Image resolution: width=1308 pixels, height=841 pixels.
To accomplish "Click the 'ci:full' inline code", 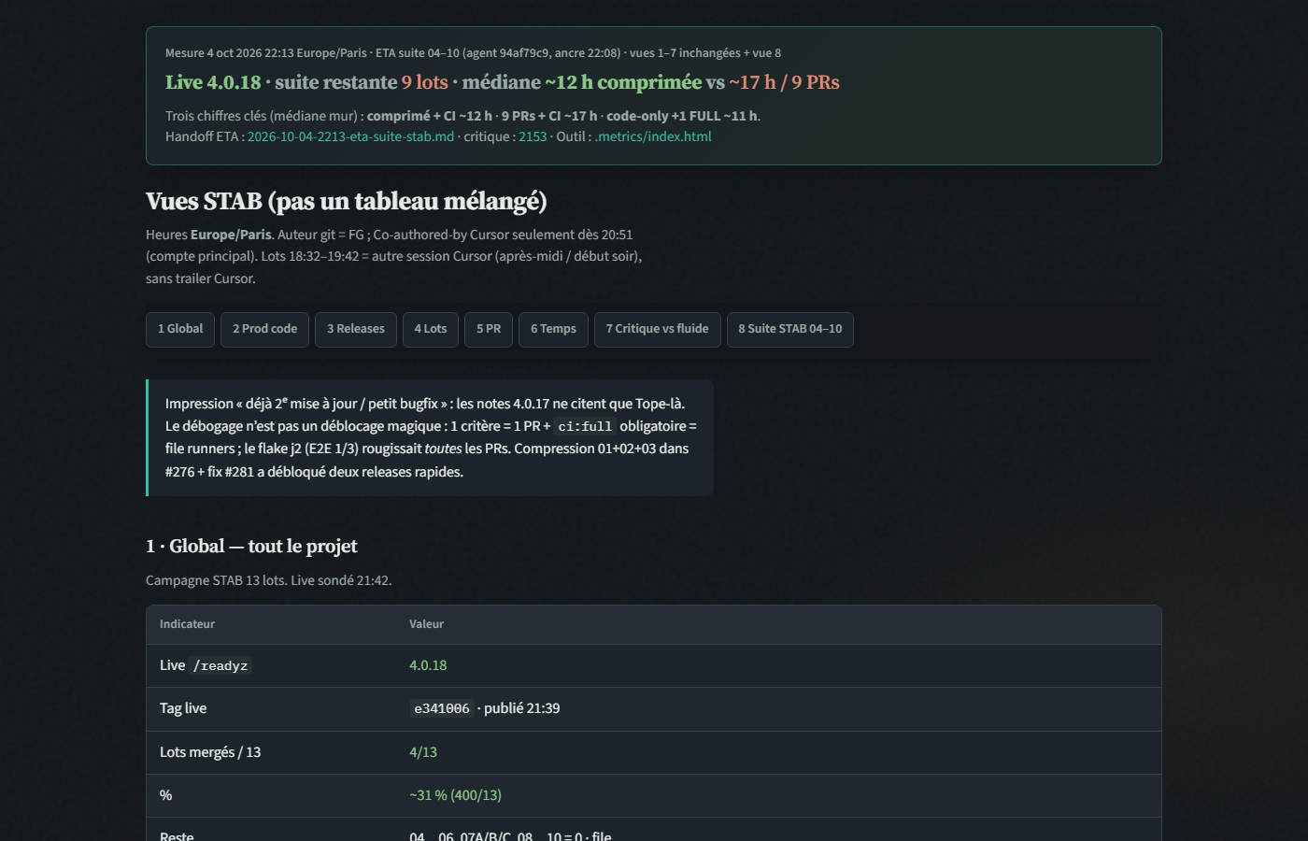I will (585, 426).
